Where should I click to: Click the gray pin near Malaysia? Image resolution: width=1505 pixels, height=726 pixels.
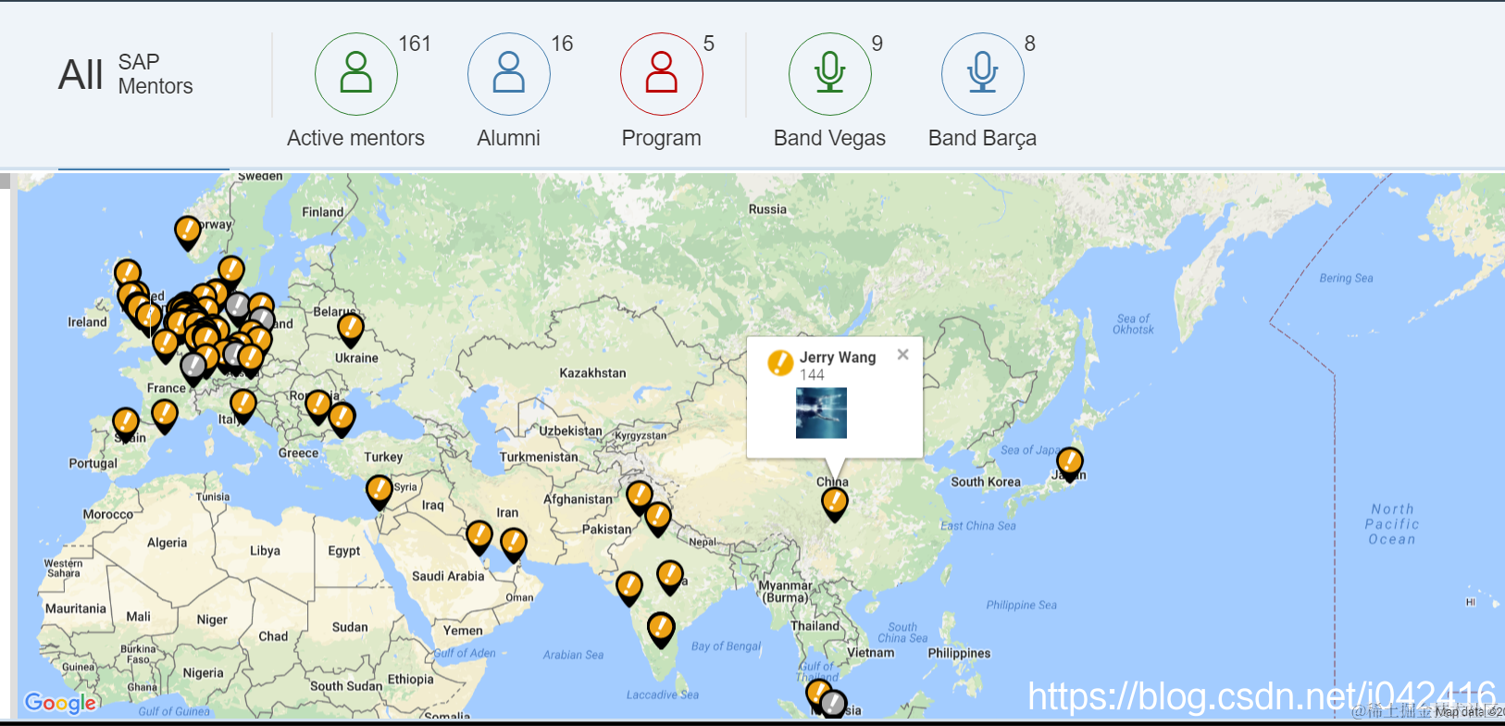pos(833,704)
